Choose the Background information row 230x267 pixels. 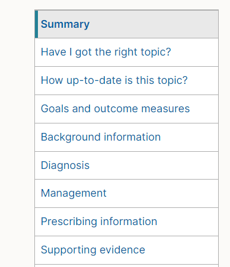tap(127, 137)
